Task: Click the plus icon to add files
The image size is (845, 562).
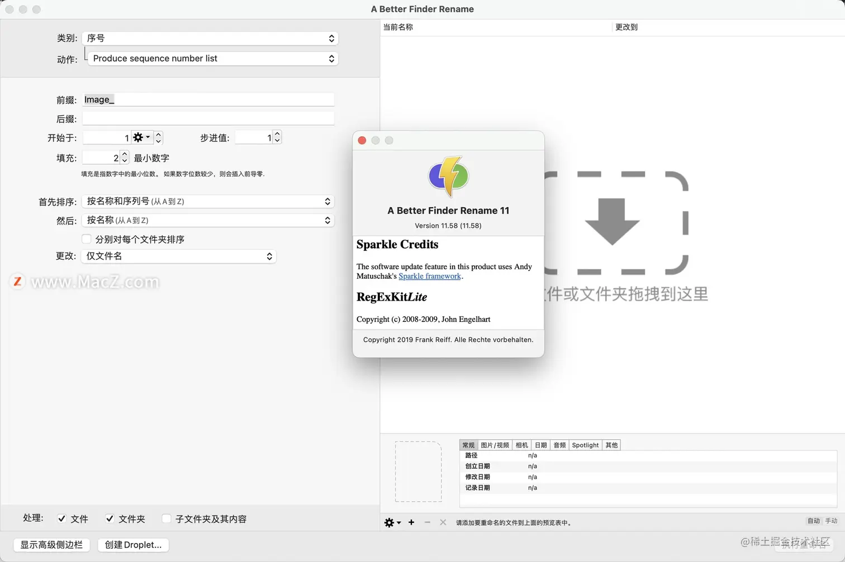Action: [x=411, y=522]
